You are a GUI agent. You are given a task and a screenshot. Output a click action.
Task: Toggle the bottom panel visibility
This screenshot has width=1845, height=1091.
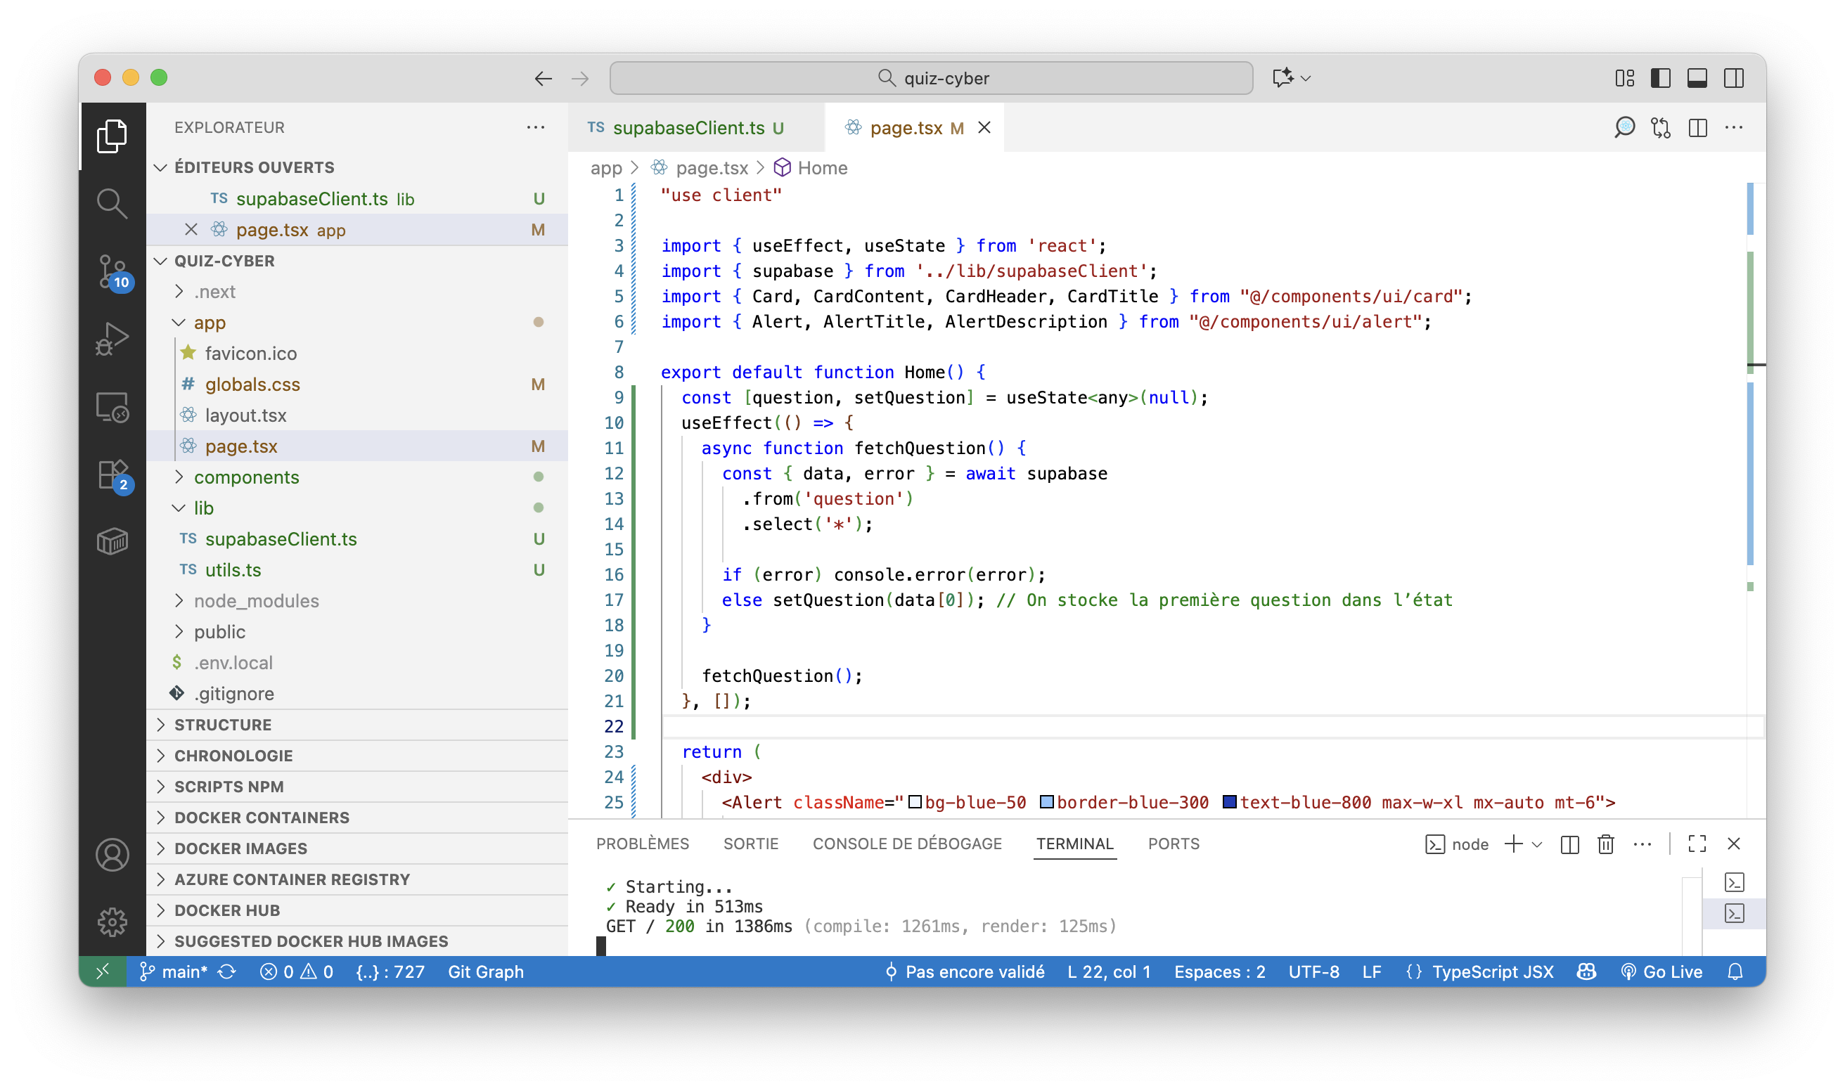pos(1698,77)
